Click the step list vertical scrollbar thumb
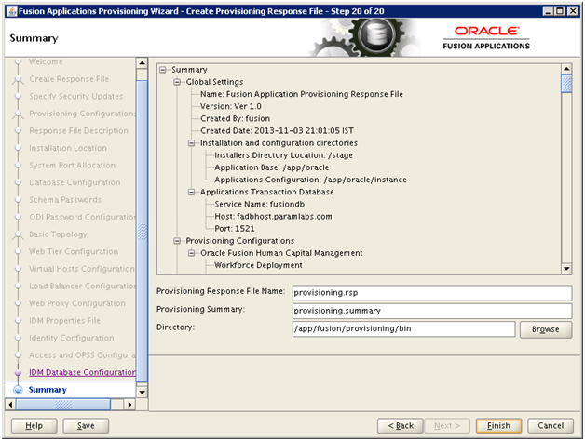585x441 pixels. (x=143, y=231)
